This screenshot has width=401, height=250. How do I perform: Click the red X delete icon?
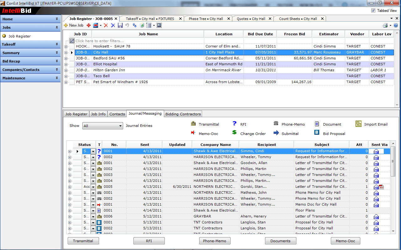pyautogui.click(x=106, y=25)
